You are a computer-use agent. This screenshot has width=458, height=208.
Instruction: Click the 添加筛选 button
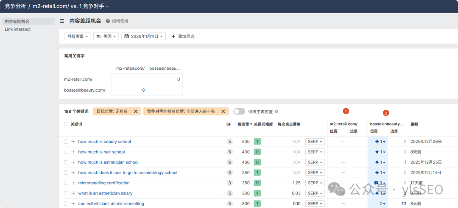coord(183,36)
